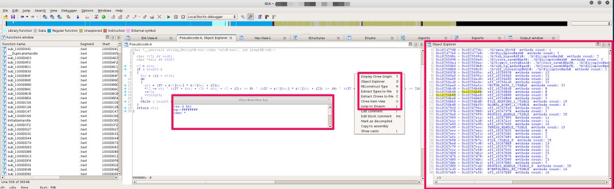Click the green circle toolbar icon
The height and width of the screenshot is (189, 614).
[x=103, y=17]
